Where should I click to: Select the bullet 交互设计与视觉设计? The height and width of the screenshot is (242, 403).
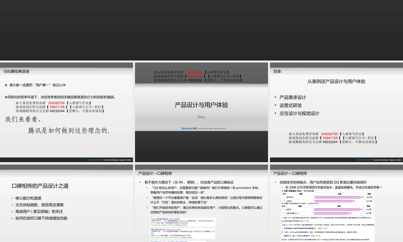299,113
